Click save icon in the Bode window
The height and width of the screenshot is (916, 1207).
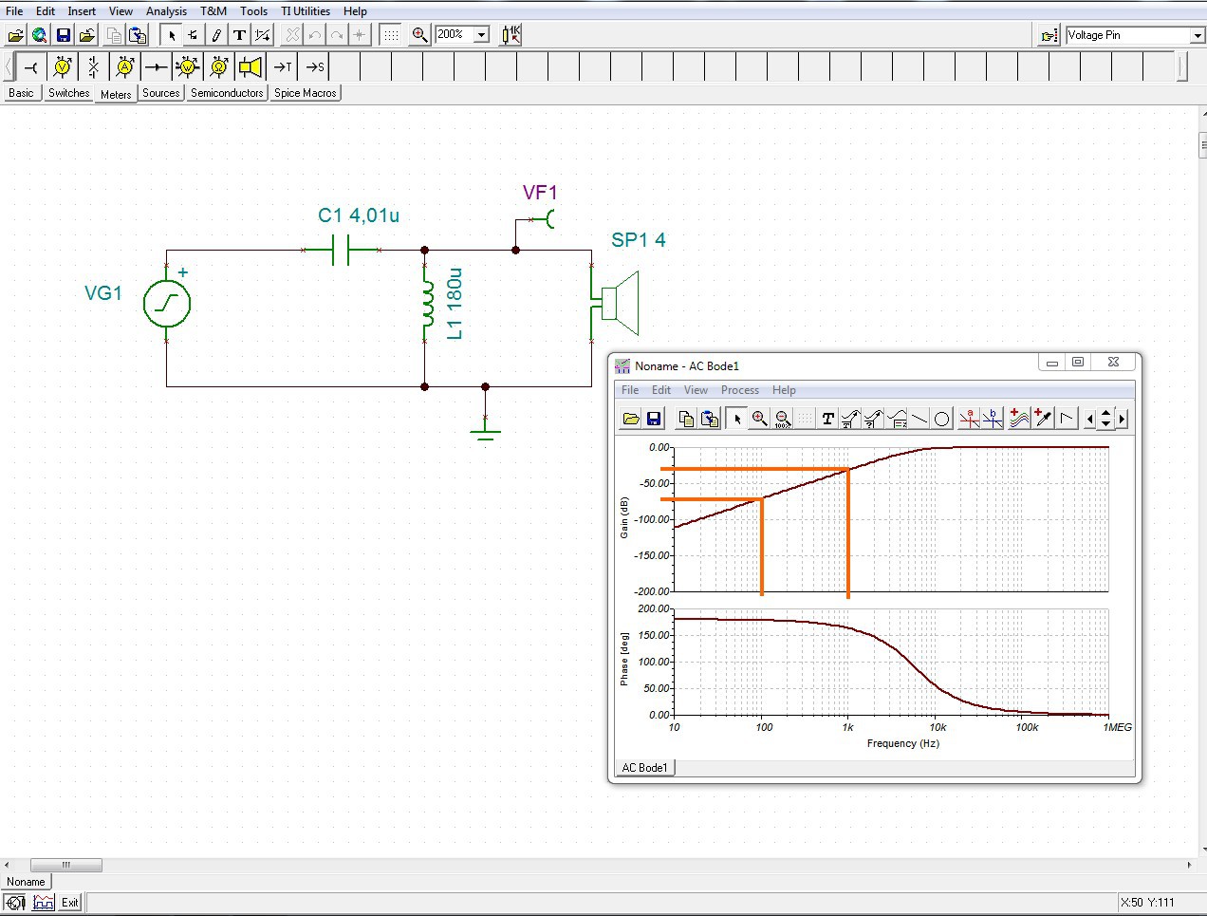coord(654,419)
